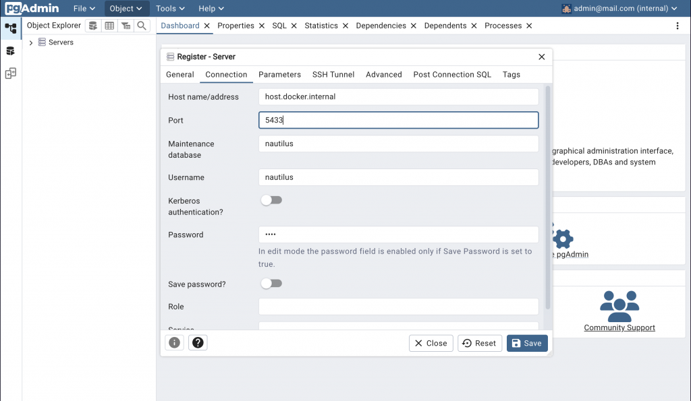Click the View Data table icon
691x401 pixels.
(x=109, y=26)
